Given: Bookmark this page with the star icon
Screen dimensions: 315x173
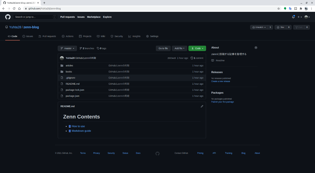Looking at the screenshot, I should [279, 8].
